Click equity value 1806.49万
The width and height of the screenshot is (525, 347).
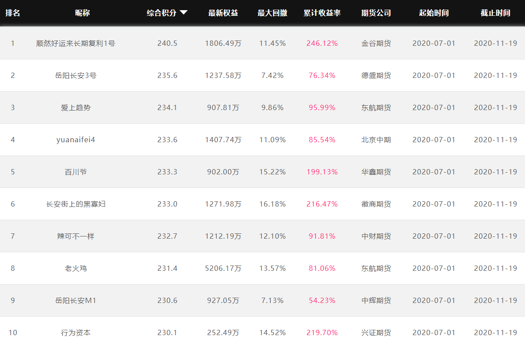223,43
